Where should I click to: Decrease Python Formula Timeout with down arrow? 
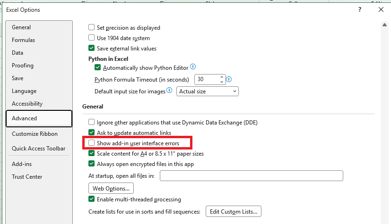[222, 82]
